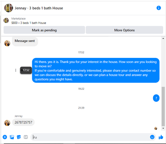The height and width of the screenshot is (144, 166).
Task: Click Jennay's avatar beside the phone number
Action: (7, 123)
